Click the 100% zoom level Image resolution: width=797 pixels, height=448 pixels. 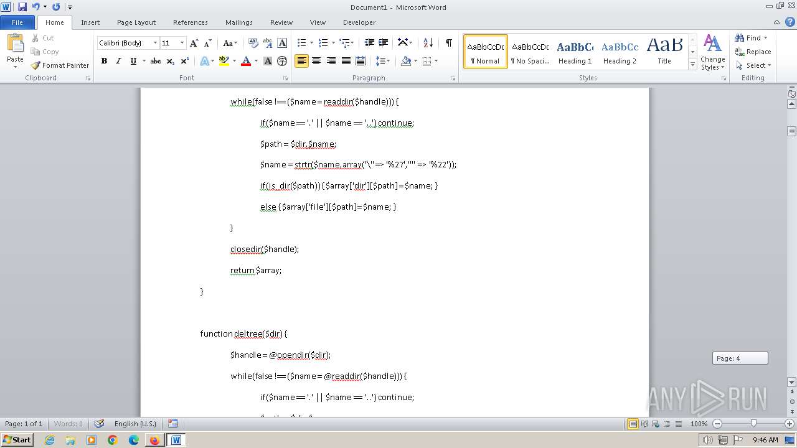tap(699, 424)
